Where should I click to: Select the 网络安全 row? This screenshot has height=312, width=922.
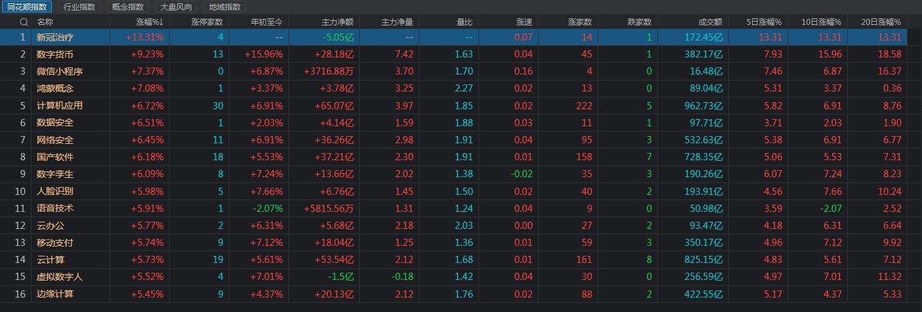click(x=453, y=140)
